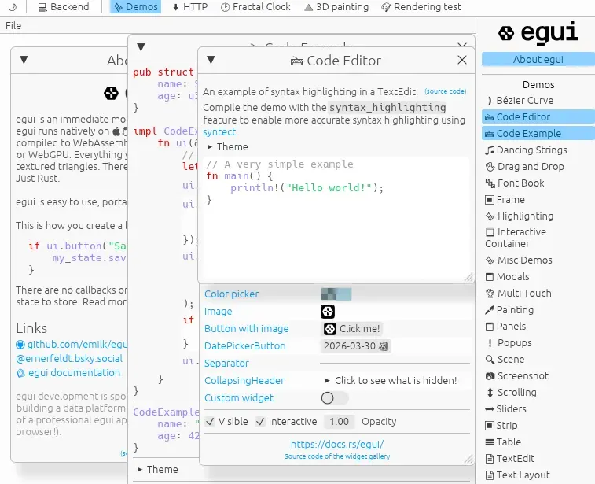Viewport: 595px width, 484px height.
Task: Uncheck the Interactive checkbox
Action: tap(261, 422)
